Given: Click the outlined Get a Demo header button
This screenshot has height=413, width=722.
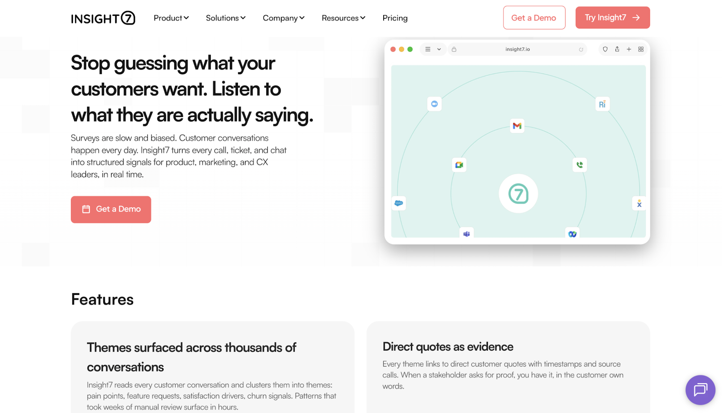Looking at the screenshot, I should [534, 18].
